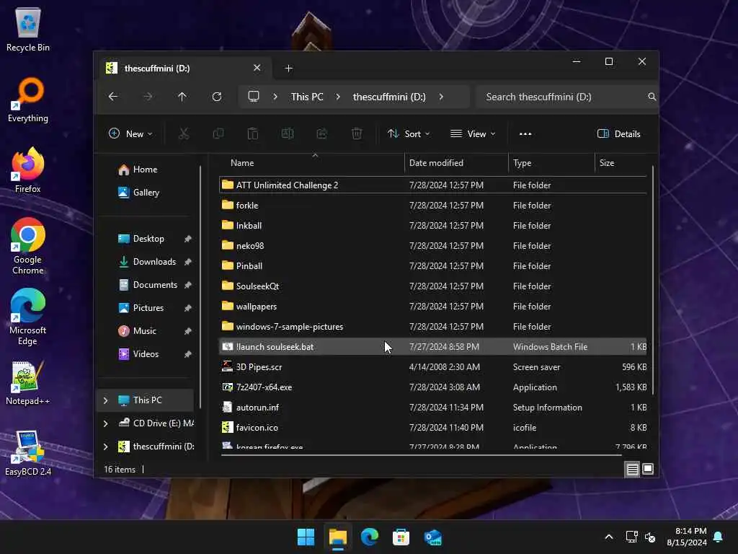Viewport: 738px width, 554px height.
Task: Select the Notepad++ desktop shortcut
Action: (x=28, y=383)
